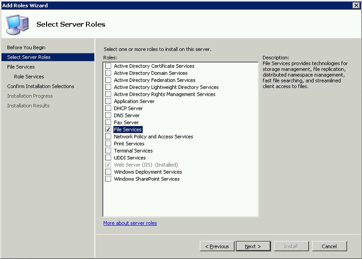
Task: Check Network Policy and Access Services
Action: pos(108,136)
